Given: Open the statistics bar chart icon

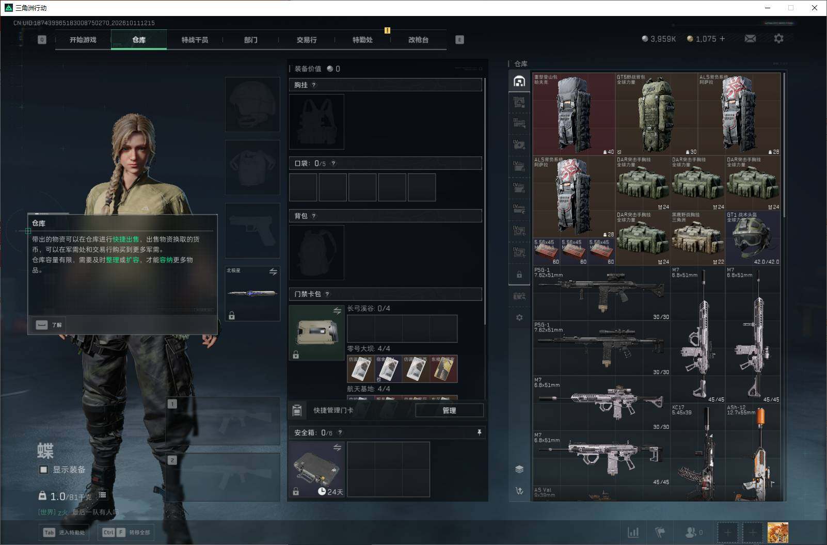Looking at the screenshot, I should coord(633,532).
